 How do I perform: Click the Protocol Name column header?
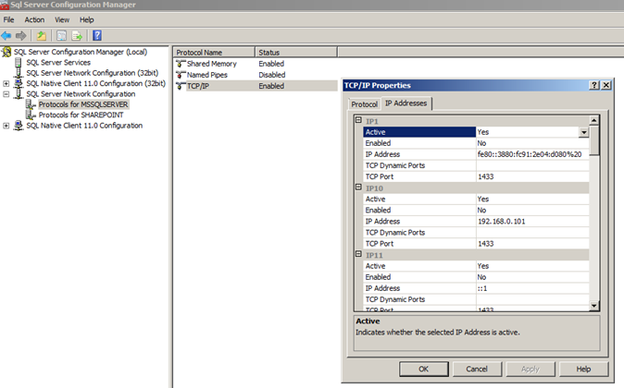pyautogui.click(x=214, y=53)
